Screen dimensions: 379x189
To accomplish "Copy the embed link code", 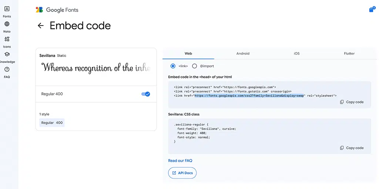I will click(x=352, y=102).
